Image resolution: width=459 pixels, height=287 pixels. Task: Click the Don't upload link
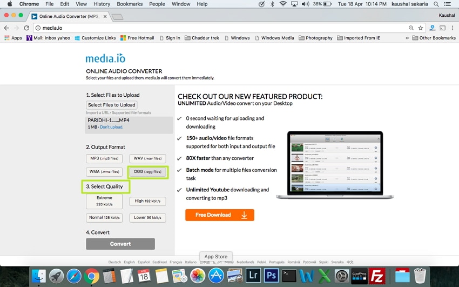[111, 127]
